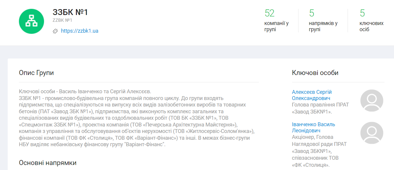Image resolution: width=394 pixels, height=170 pixels.
Task: Click the description line naming Василь Іванченко
Action: [x=85, y=91]
